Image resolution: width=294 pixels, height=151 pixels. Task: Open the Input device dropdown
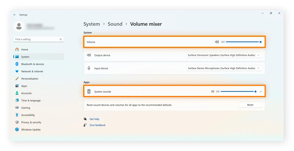pyautogui.click(x=224, y=68)
